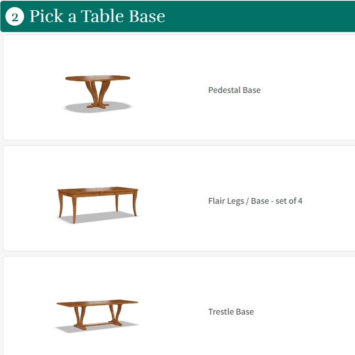Click the green section header bar
Screen dimensions: 355x355
177,16
